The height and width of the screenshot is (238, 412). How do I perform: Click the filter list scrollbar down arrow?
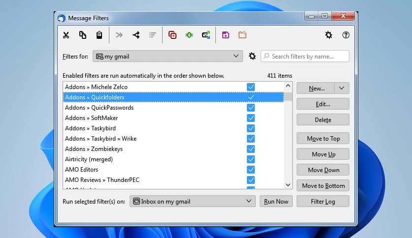coord(288,185)
